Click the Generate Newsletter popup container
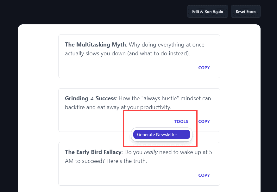The image size is (277, 192). (161, 134)
